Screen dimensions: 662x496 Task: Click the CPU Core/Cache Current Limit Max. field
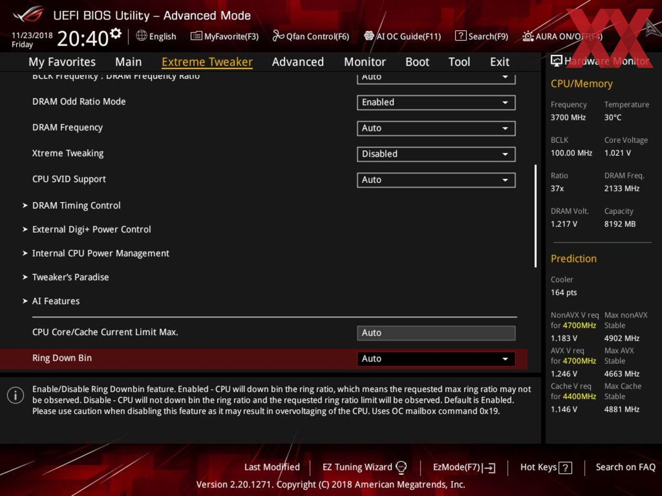pos(436,333)
